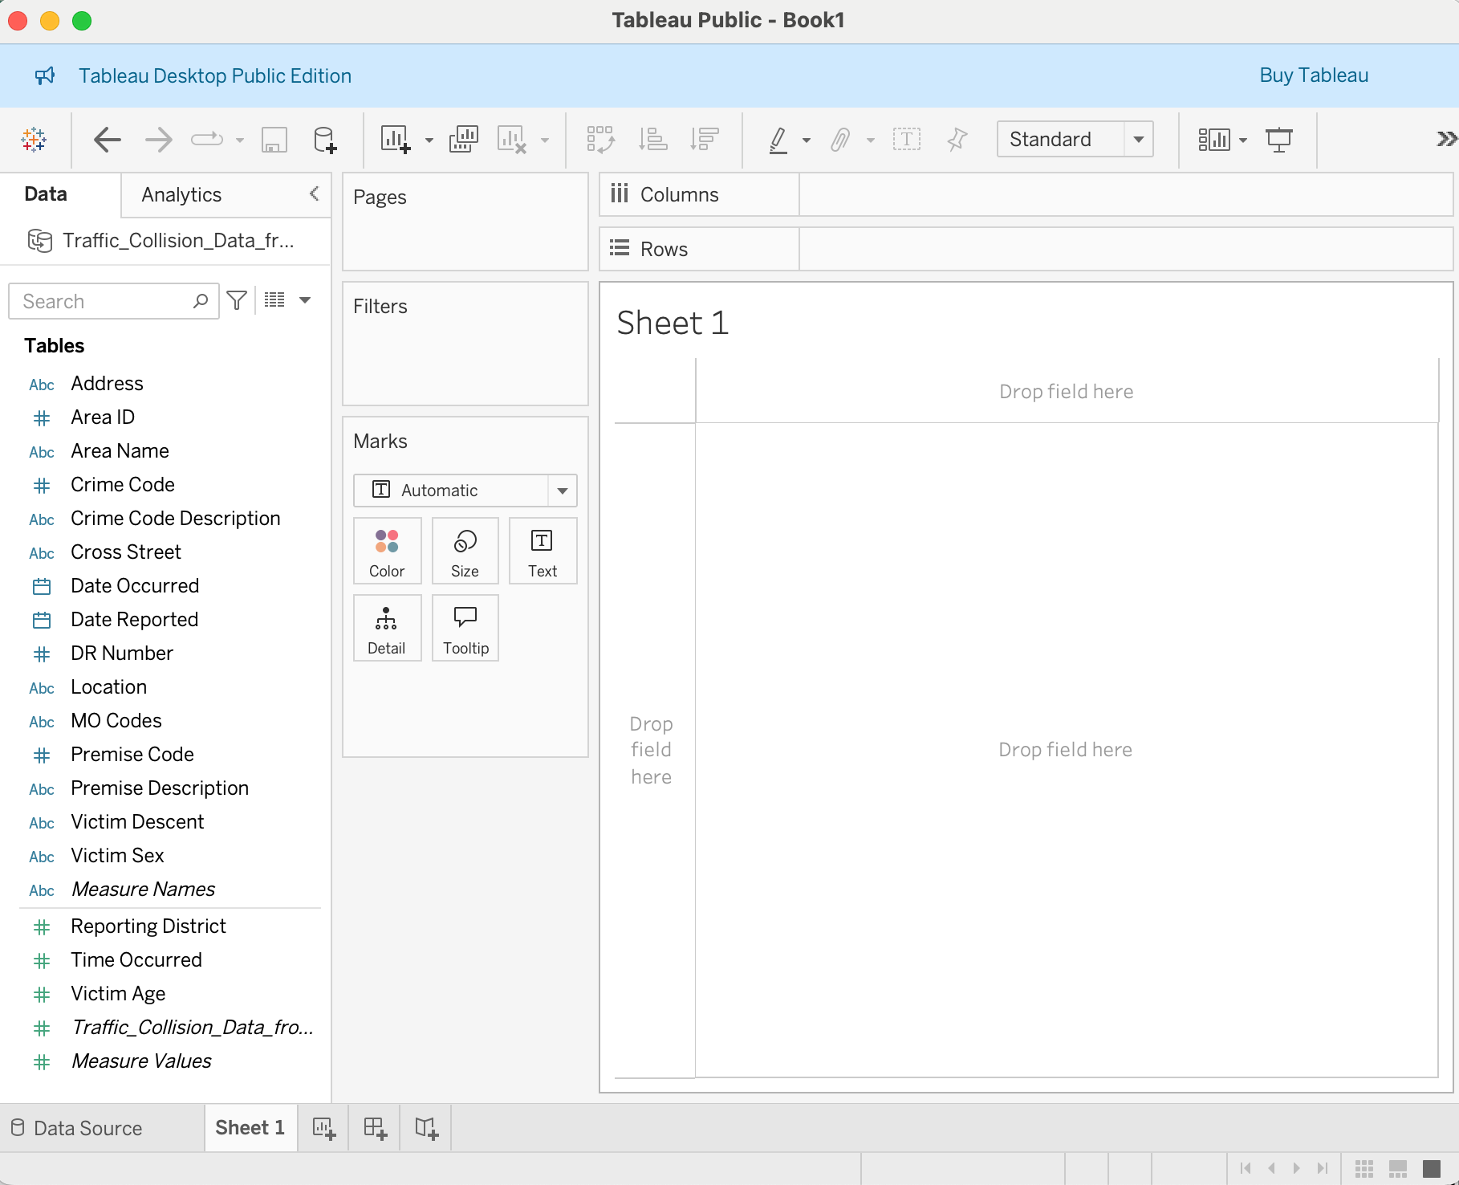Click the Clear Sheet icon

512,140
